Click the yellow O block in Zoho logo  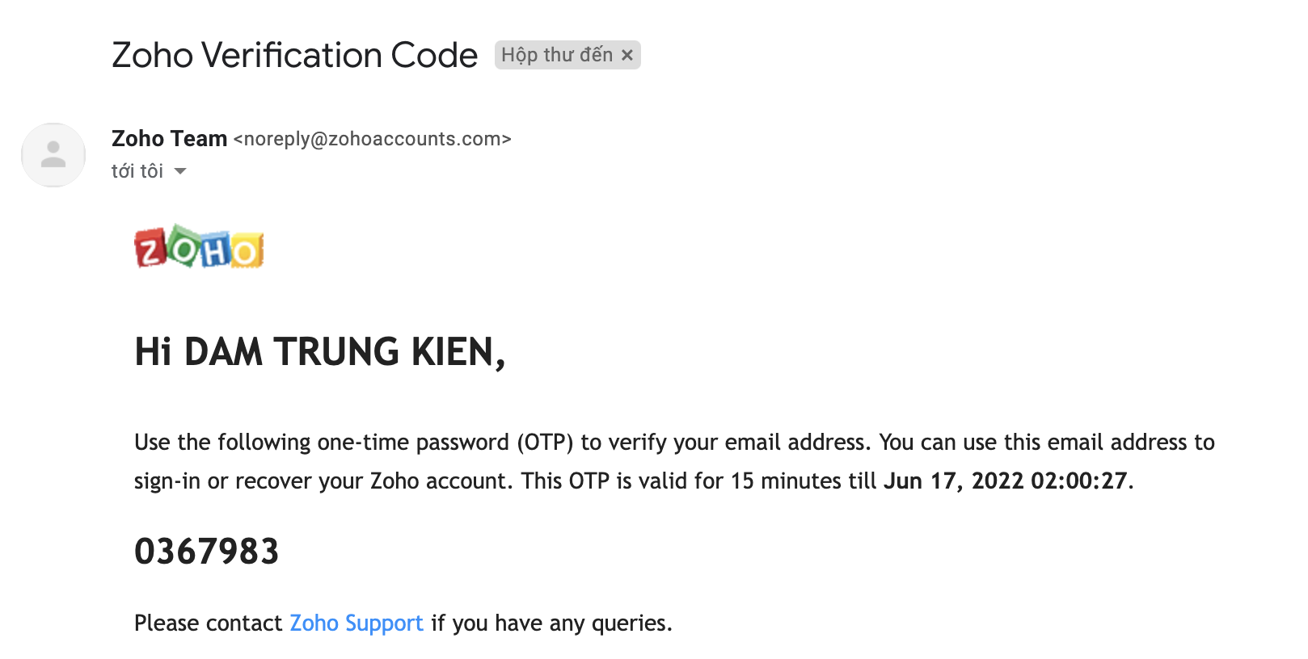point(247,251)
